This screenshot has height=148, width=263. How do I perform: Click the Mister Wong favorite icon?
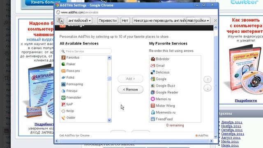tap(152, 106)
